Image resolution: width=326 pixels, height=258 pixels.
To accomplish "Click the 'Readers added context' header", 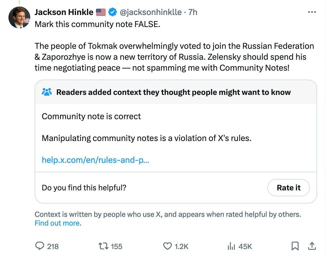I will 173,92.
